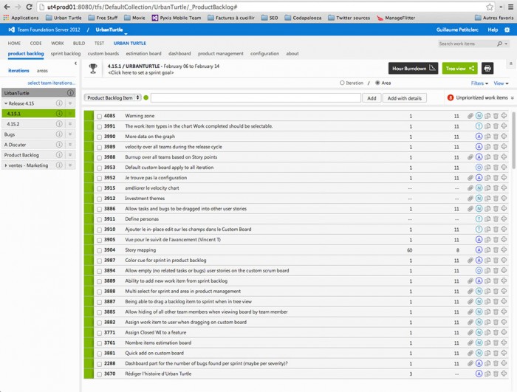Switch to the sprint backlog tab
The width and height of the screenshot is (517, 392).
pos(66,54)
